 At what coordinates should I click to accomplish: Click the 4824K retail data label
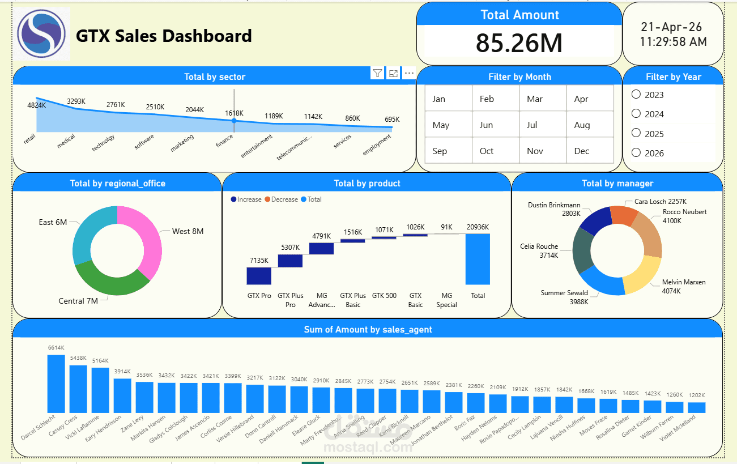pyautogui.click(x=36, y=105)
